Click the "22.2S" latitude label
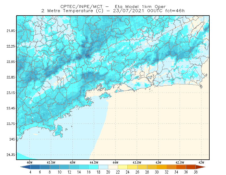The height and width of the screenshot is (175, 226). [x=10, y=46]
